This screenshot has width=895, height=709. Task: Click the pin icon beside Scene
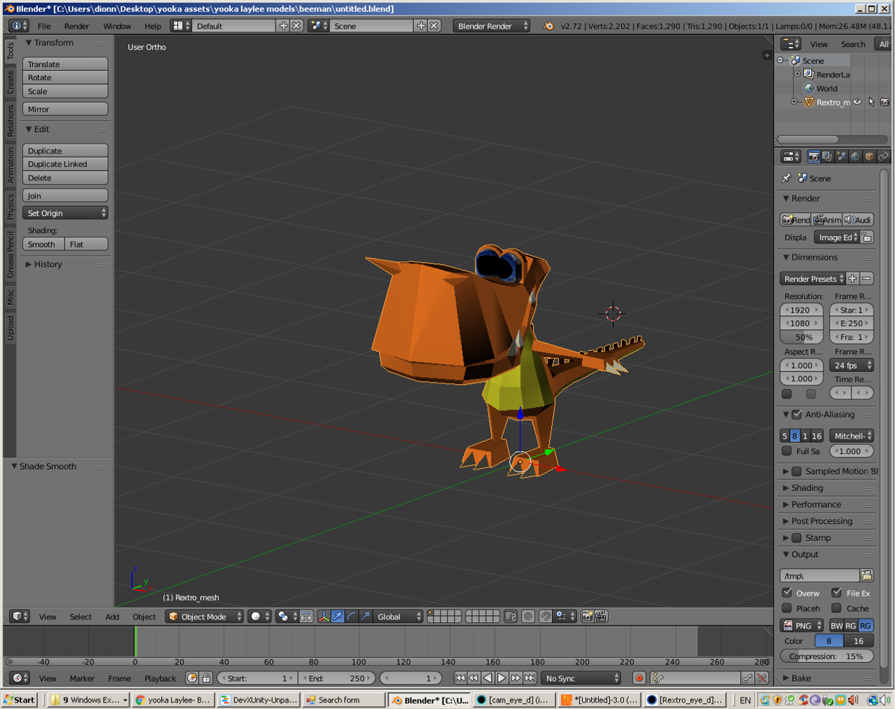tap(786, 178)
